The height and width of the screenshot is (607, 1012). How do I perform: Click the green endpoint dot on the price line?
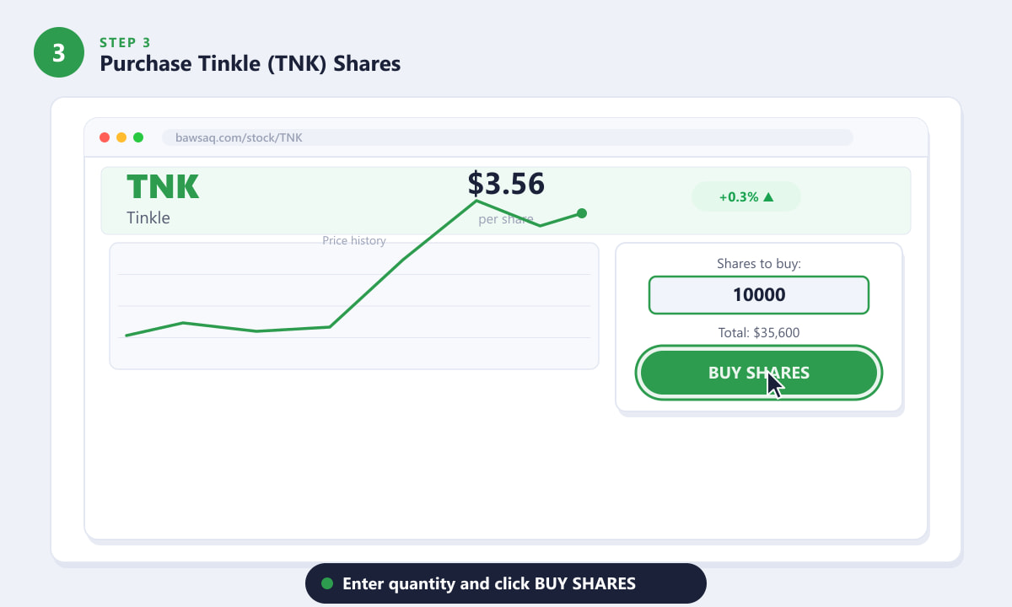tap(581, 213)
